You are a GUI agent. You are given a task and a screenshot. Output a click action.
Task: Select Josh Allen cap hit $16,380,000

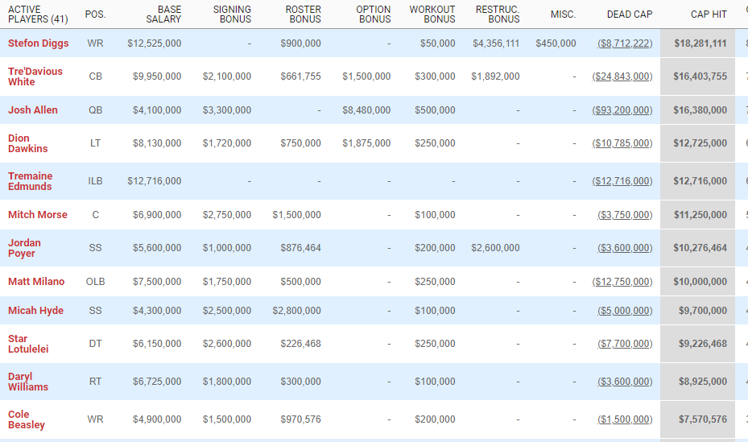coord(700,110)
